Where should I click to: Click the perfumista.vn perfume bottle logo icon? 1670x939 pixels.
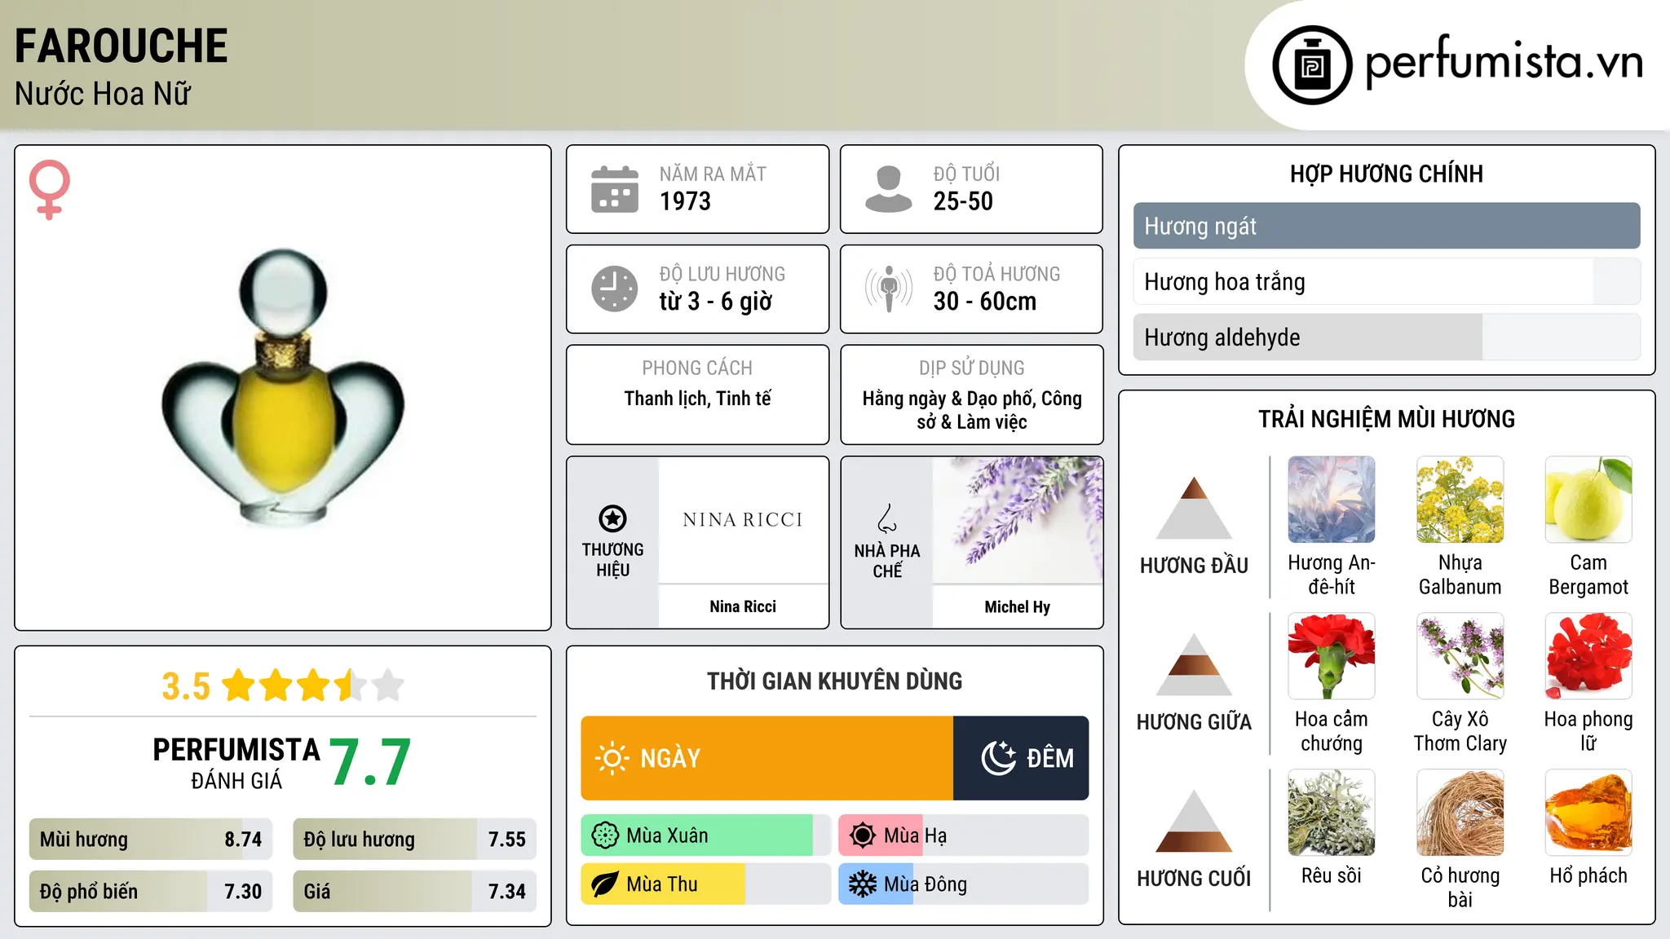(1312, 65)
